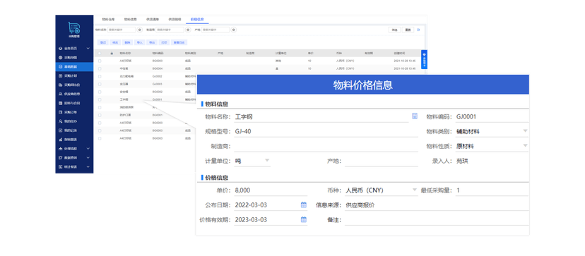Click the 信息来源 field showing 供应商报价

[x=437, y=205]
